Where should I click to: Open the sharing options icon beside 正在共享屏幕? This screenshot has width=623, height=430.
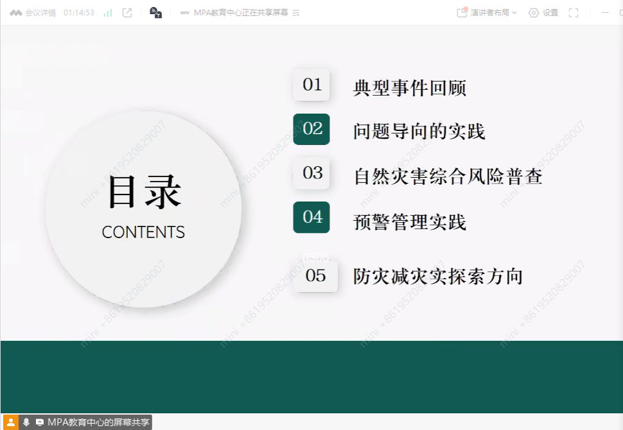(x=295, y=13)
